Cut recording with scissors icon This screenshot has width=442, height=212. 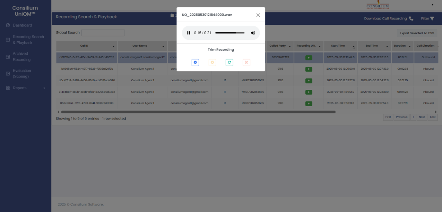(x=246, y=62)
